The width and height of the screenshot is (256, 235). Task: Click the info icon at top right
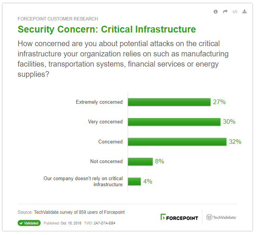click(x=216, y=12)
